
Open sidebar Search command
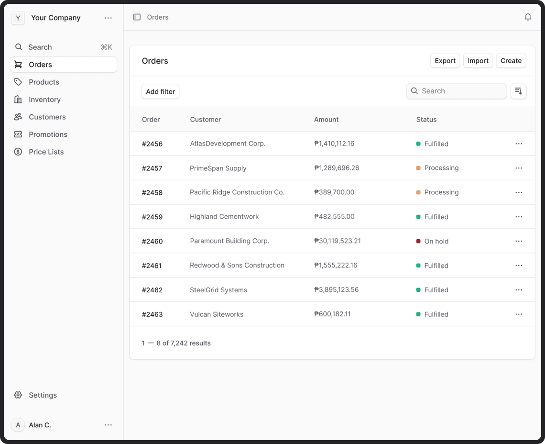(x=64, y=47)
